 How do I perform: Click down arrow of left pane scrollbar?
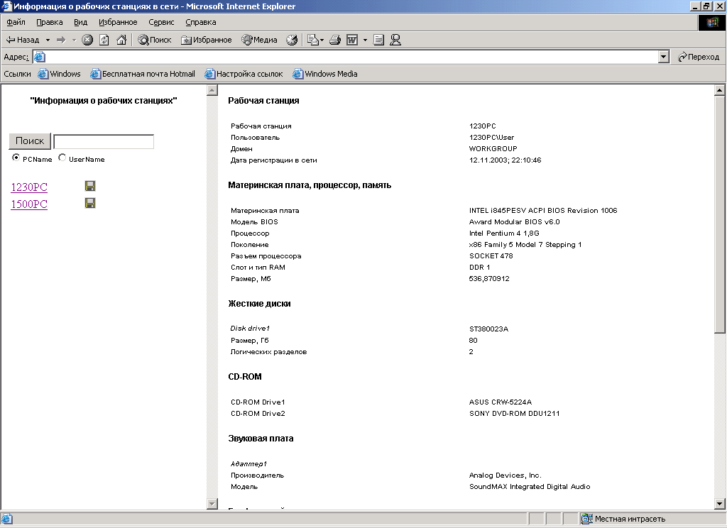pos(212,504)
